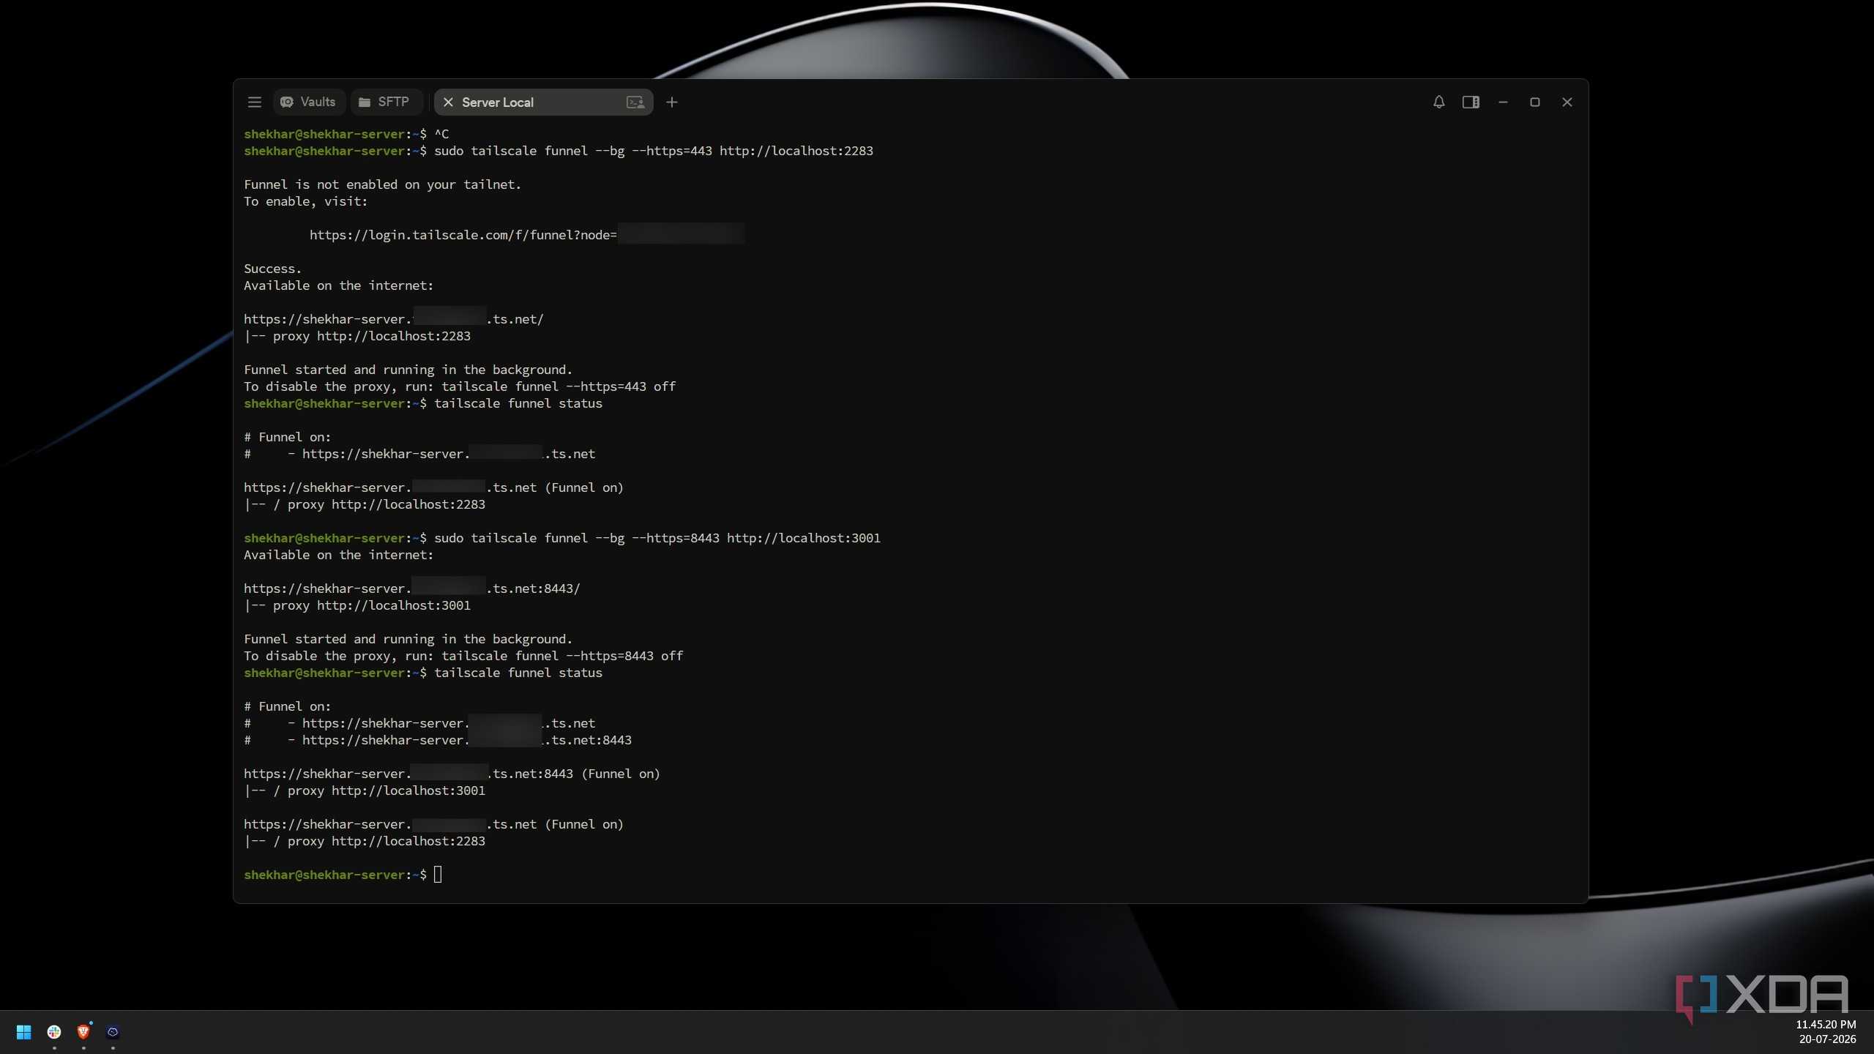Click '|-- proxy http://localhost:3001' line
Screen dimensions: 1874x1054
pyautogui.click(x=357, y=605)
